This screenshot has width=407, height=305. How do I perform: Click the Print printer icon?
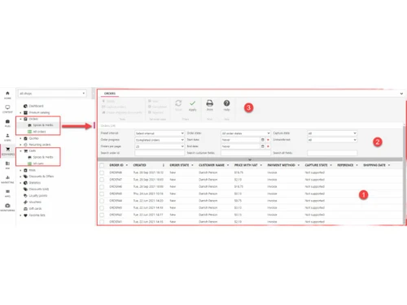pyautogui.click(x=210, y=103)
